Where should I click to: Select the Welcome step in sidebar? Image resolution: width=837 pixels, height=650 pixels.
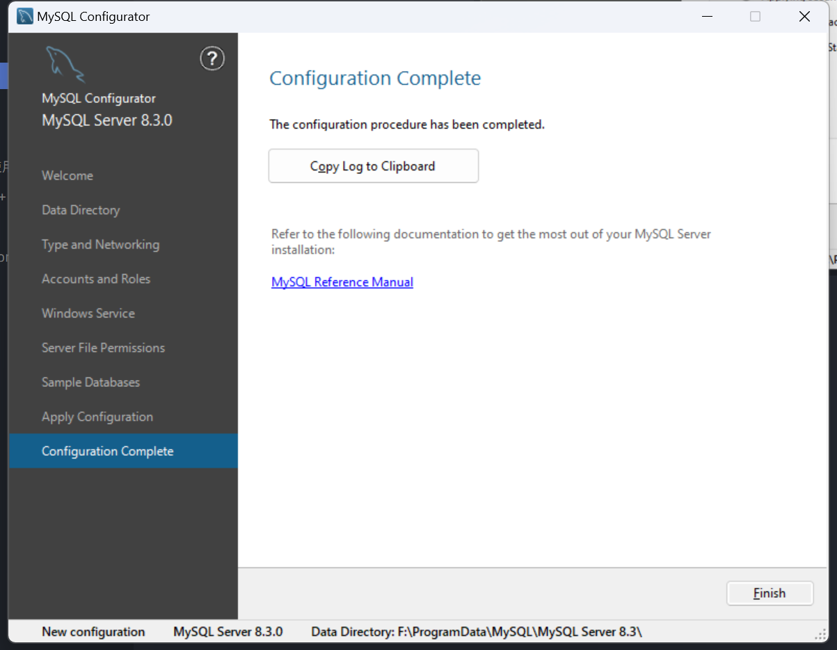pyautogui.click(x=123, y=175)
